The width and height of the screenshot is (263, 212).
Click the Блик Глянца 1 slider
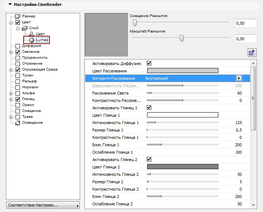pos(183,145)
